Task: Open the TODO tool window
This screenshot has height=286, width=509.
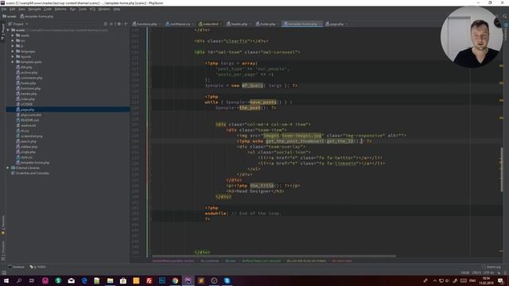Action: [37, 267]
